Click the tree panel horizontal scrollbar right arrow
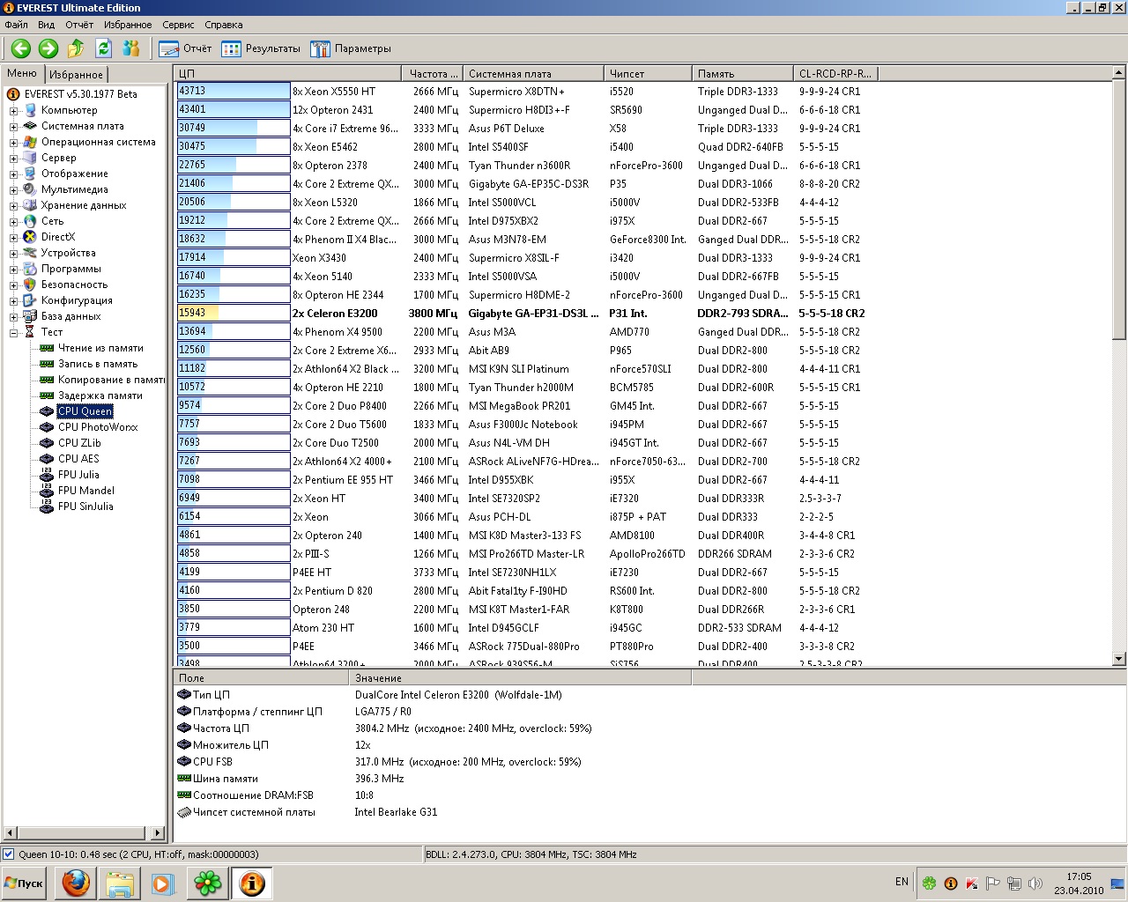The width and height of the screenshot is (1128, 902). (159, 833)
